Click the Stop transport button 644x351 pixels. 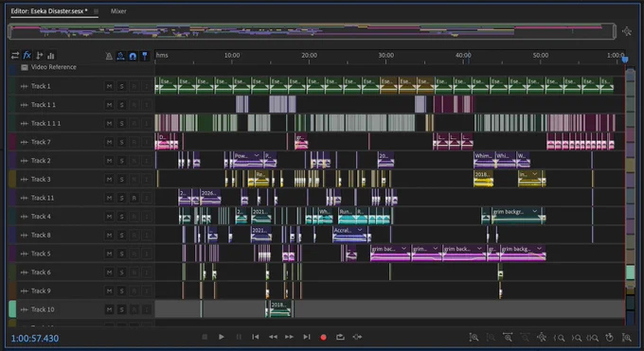point(205,337)
